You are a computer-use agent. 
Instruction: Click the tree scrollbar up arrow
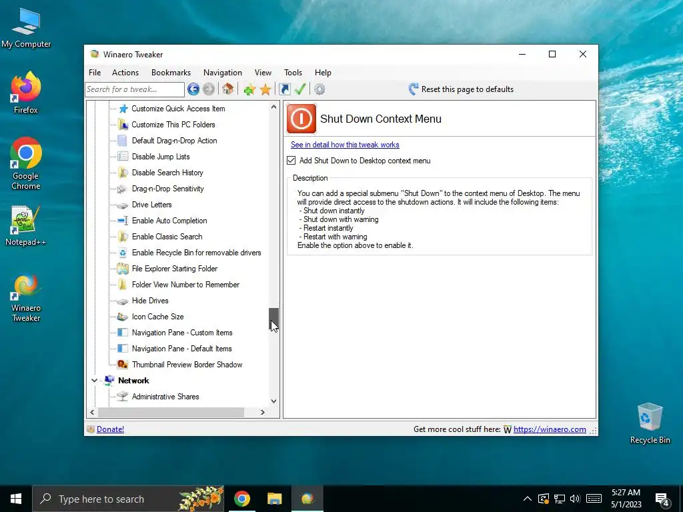273,107
